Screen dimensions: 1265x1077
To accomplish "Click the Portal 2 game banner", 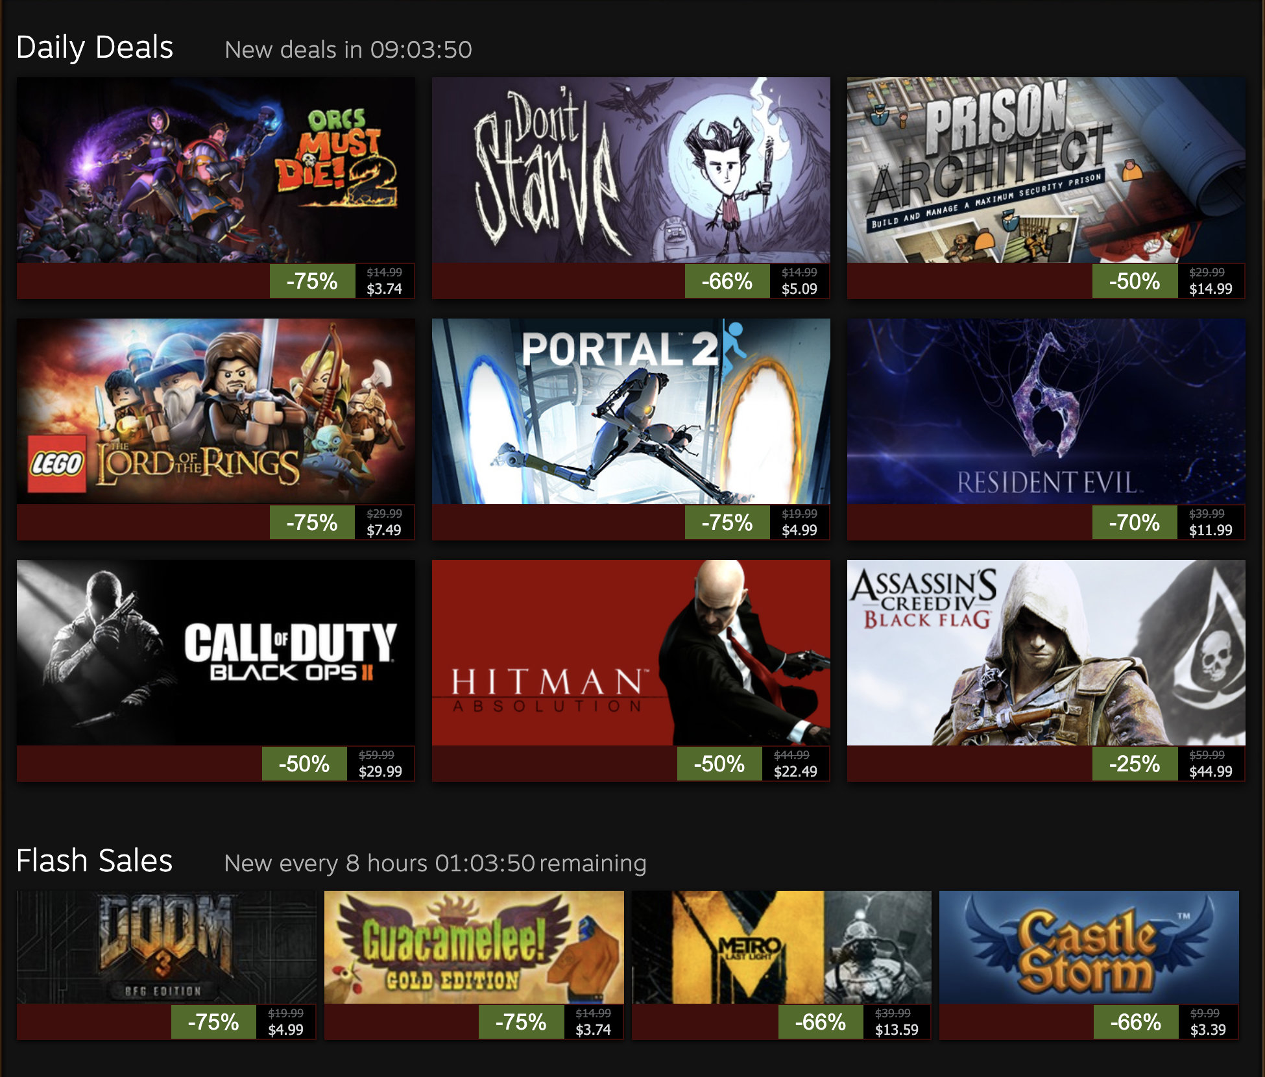I will coord(631,411).
